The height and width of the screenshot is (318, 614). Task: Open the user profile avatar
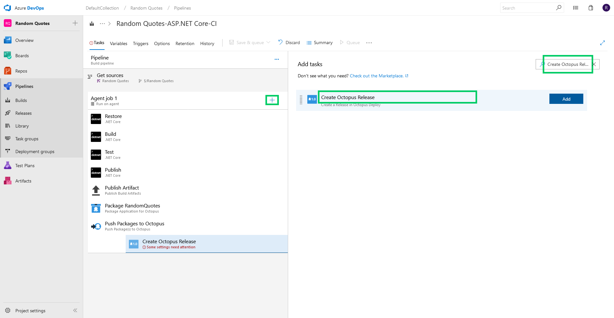tap(606, 8)
